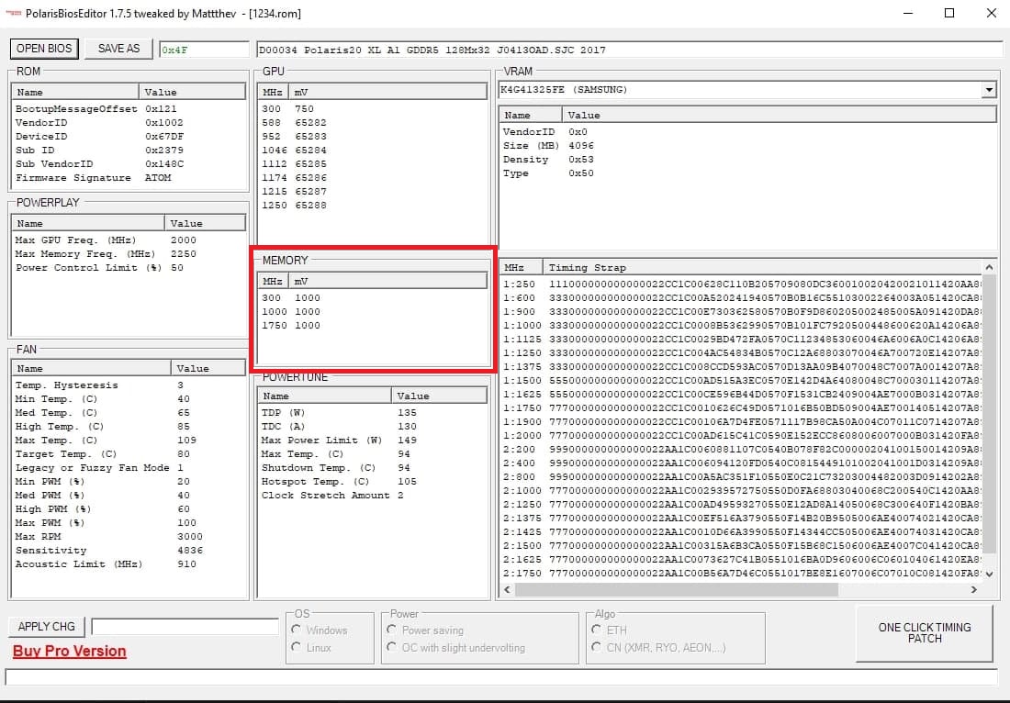This screenshot has height=703, width=1010.
Task: Select the Target Temp. (C) fan row
Action: [129, 454]
